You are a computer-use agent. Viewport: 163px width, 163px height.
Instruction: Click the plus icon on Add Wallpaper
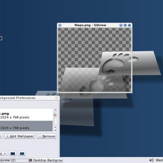8,136
